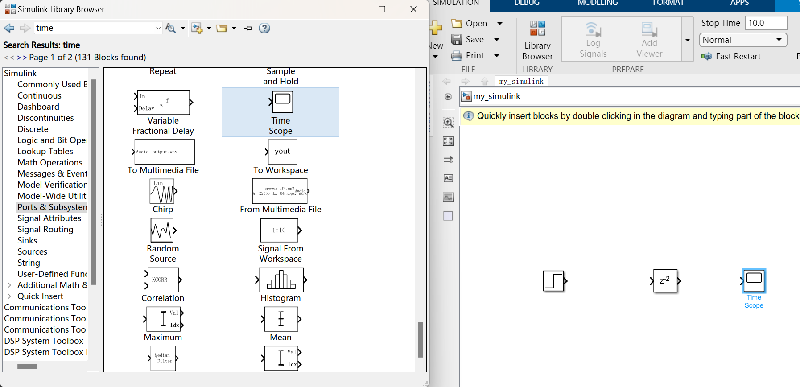Viewport: 800px width, 387px height.
Task: Expand Quick Insert tree node
Action: tap(9, 296)
